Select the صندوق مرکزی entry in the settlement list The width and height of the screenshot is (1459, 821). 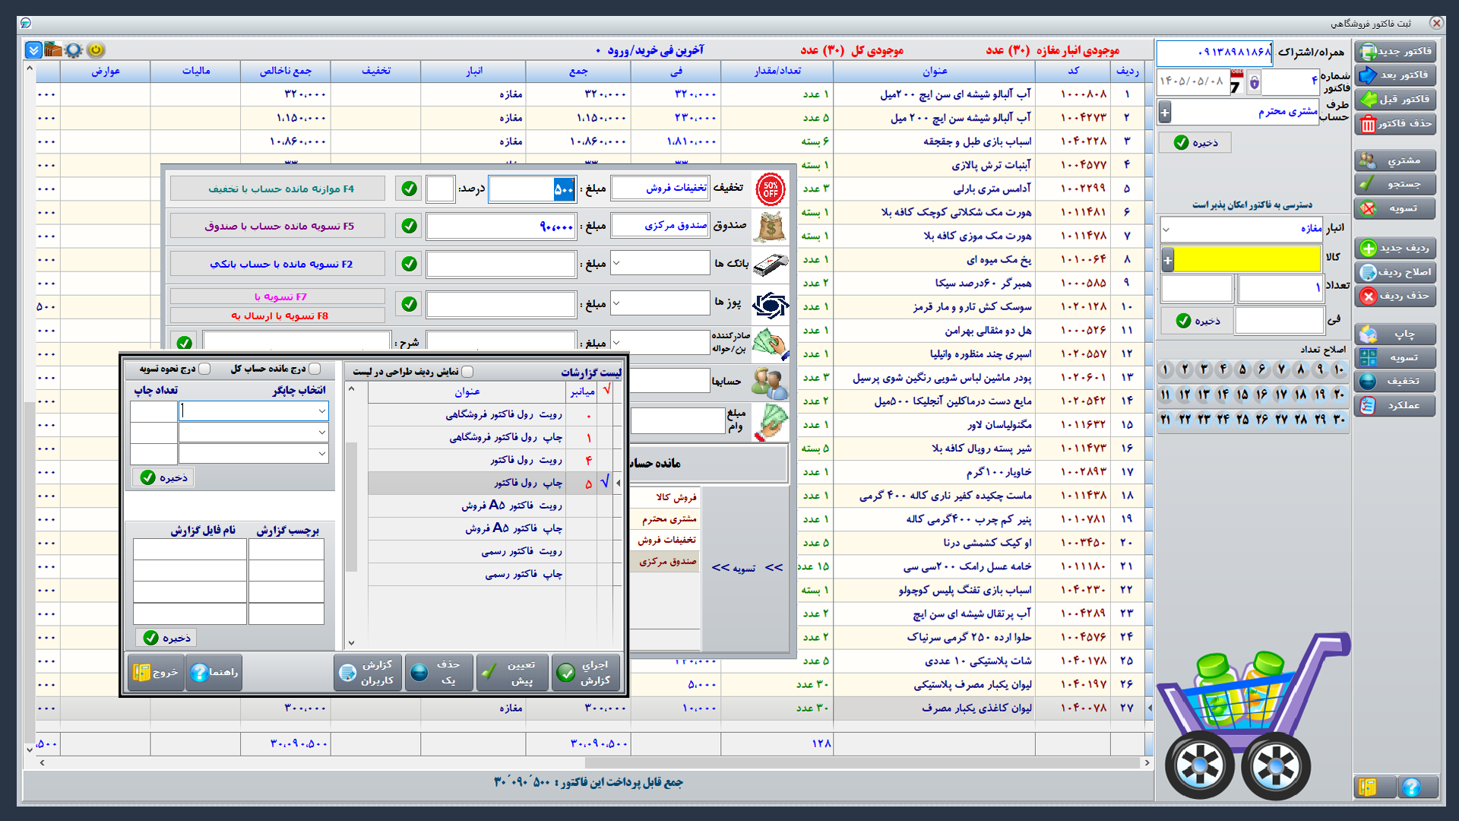(666, 561)
